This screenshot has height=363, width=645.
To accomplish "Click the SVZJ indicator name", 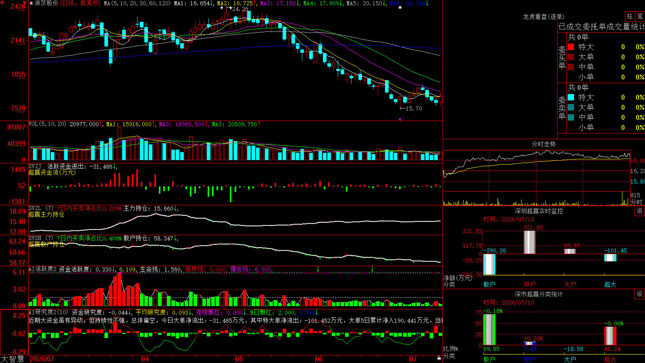I will (x=35, y=167).
